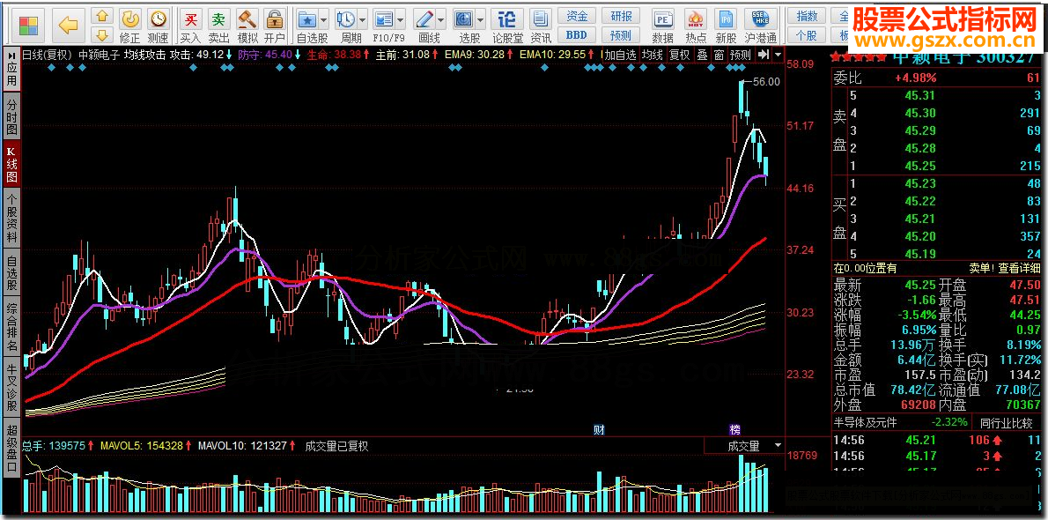
Task: Click the yellow back arrow icon
Action: [69, 24]
